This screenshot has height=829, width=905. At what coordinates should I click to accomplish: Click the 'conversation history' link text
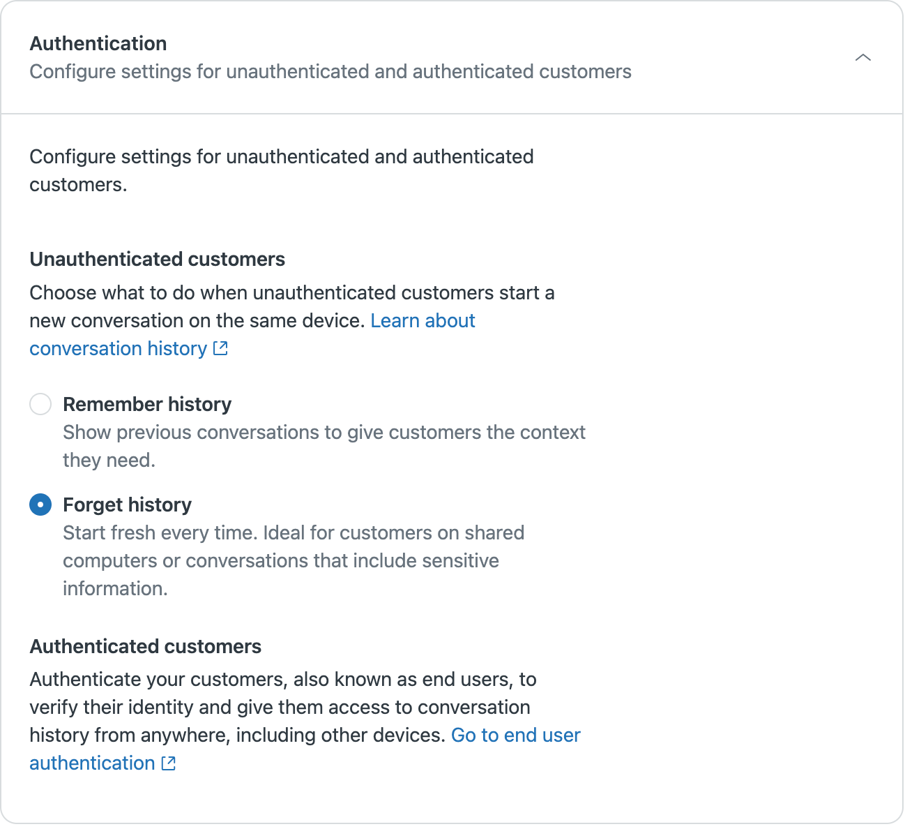click(119, 349)
